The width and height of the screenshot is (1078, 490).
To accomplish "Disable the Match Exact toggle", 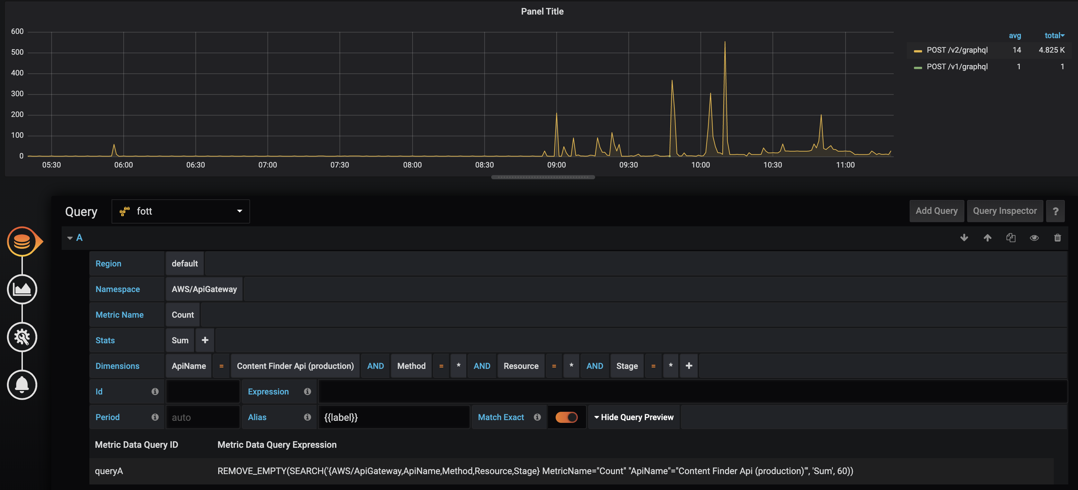I will 567,417.
